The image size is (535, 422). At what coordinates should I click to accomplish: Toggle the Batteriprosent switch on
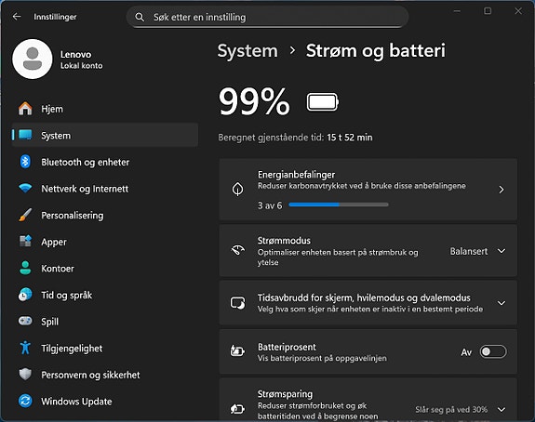point(493,351)
